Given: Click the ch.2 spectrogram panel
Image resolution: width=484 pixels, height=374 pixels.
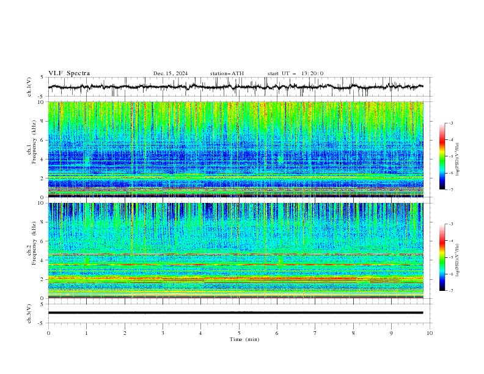Looking at the screenshot, I should 235,251.
